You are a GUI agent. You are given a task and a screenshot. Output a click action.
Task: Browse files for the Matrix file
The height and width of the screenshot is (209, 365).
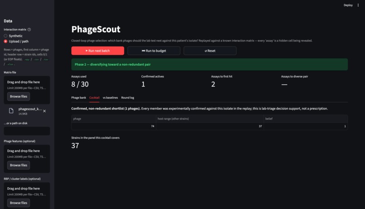pyautogui.click(x=19, y=97)
